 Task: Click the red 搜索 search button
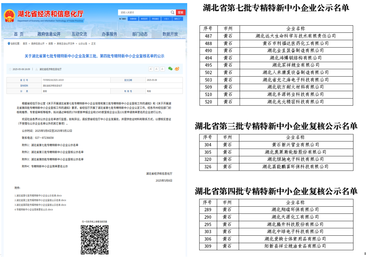point(181,12)
